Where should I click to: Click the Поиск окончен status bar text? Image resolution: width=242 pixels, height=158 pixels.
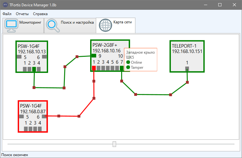[x=15, y=155]
